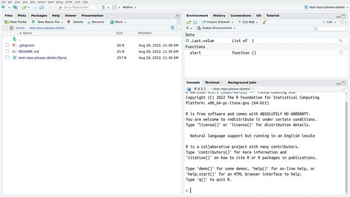The image size is (350, 197).
Task: Click the browse path ellipsis button
Action: pos(179,28)
